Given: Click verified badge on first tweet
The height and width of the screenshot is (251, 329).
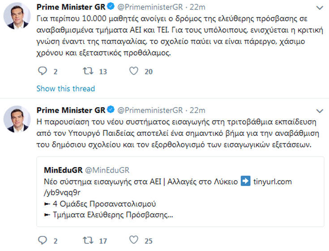Looking at the screenshot, I should 111,8.
